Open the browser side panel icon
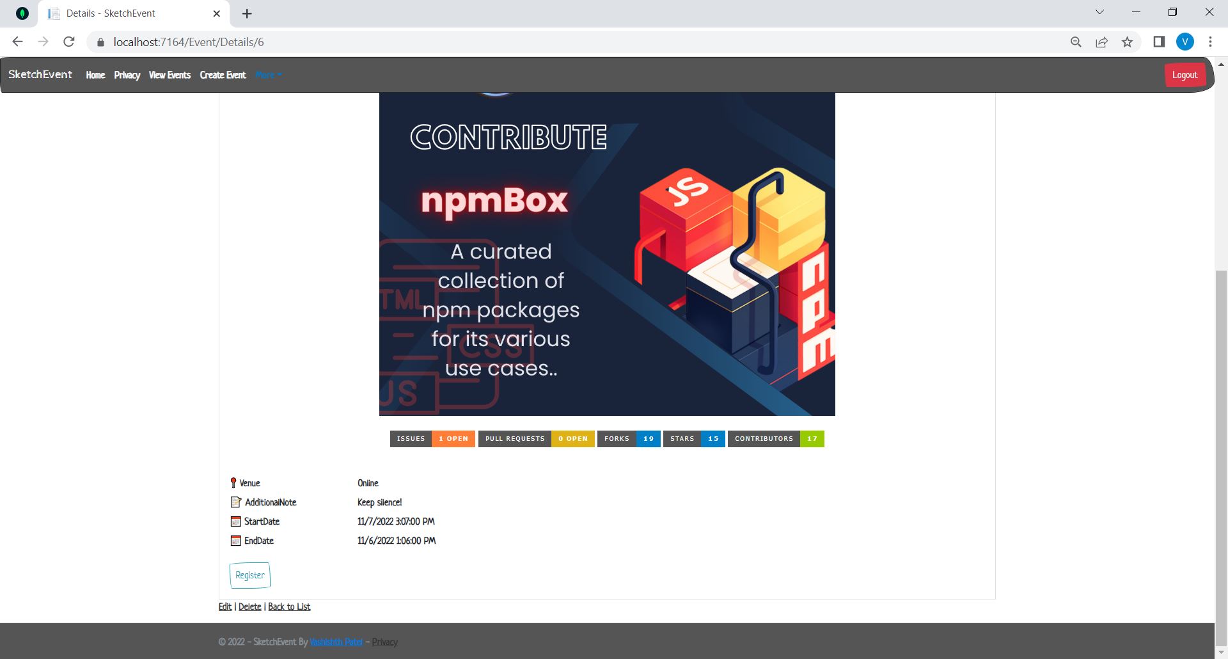This screenshot has width=1228, height=659. tap(1159, 42)
